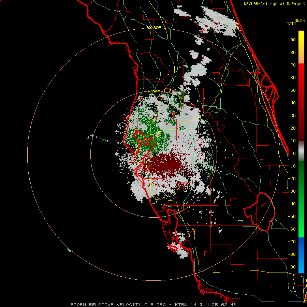Click the -30 value on velocity scale

pyautogui.click(x=292, y=191)
